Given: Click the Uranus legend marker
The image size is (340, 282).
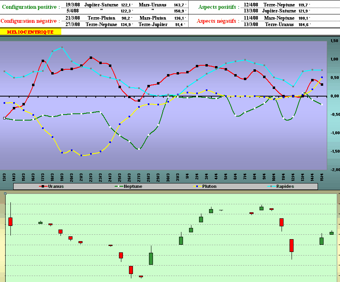Looking at the screenshot, I should click(42, 186).
